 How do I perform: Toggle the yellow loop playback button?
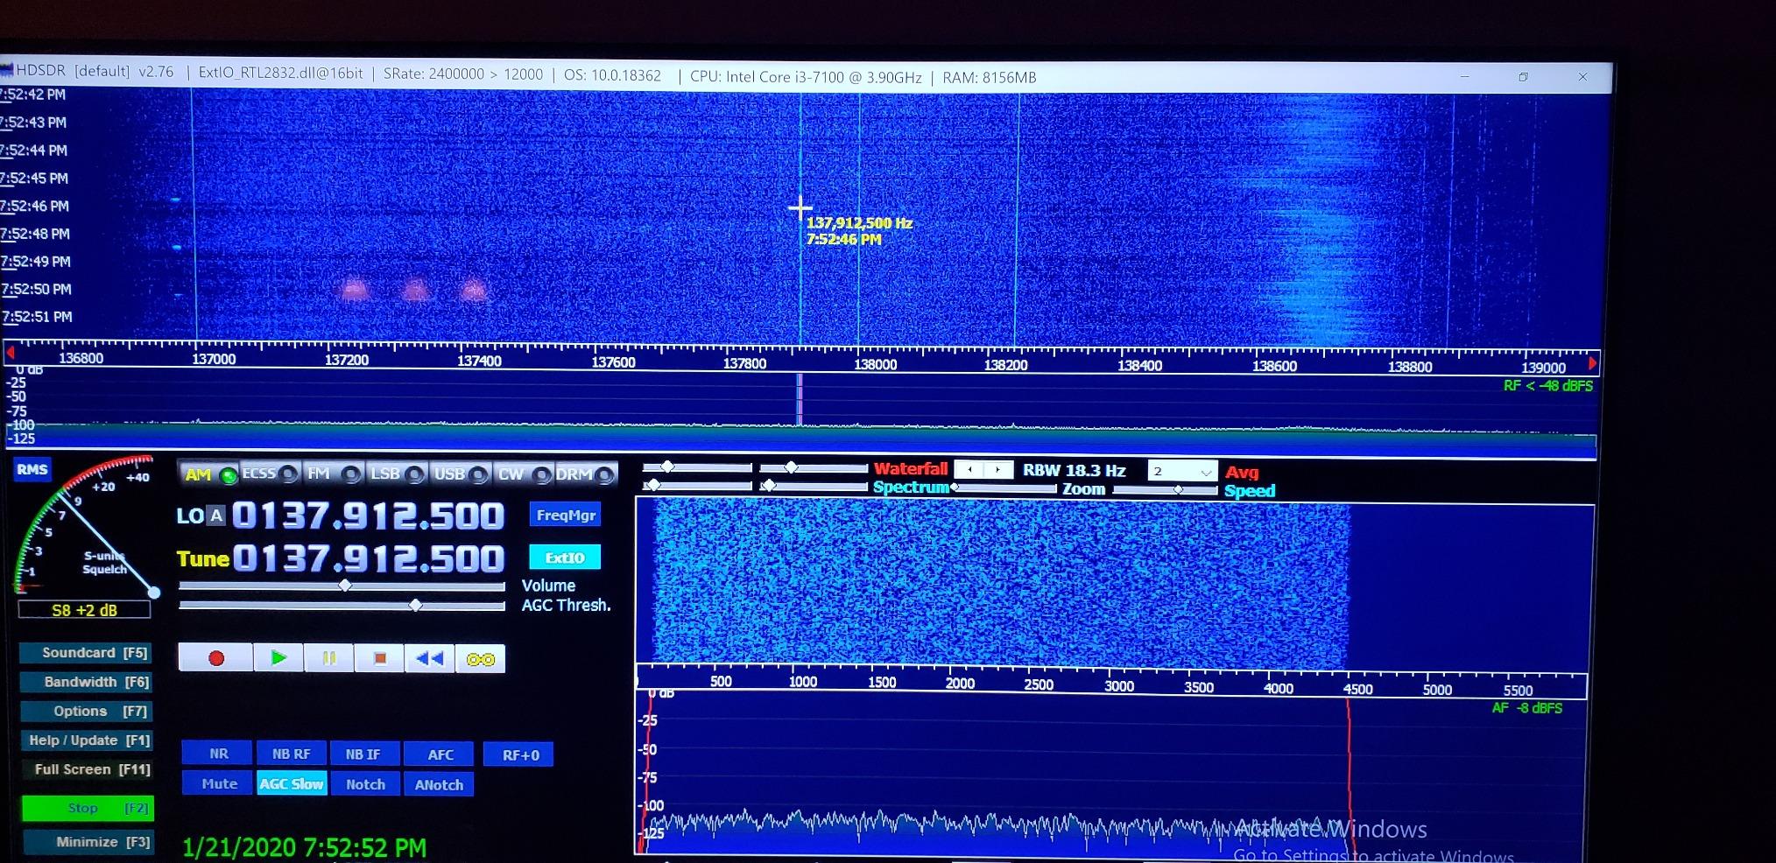[481, 659]
